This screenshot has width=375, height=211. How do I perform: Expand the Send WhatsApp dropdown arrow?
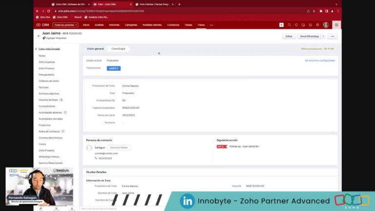pyautogui.click(x=323, y=36)
